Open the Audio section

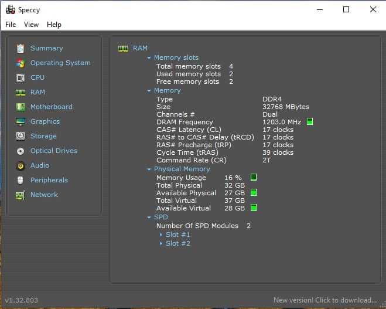[x=40, y=165]
